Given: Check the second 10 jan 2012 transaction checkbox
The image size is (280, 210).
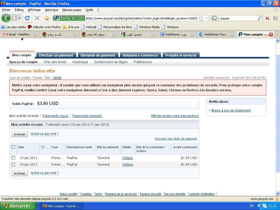Looking at the screenshot, I should pos(13,164).
